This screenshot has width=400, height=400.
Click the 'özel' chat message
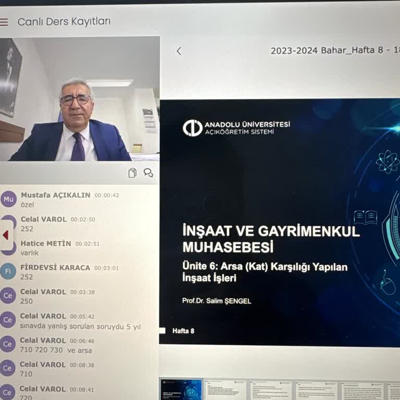27,205
